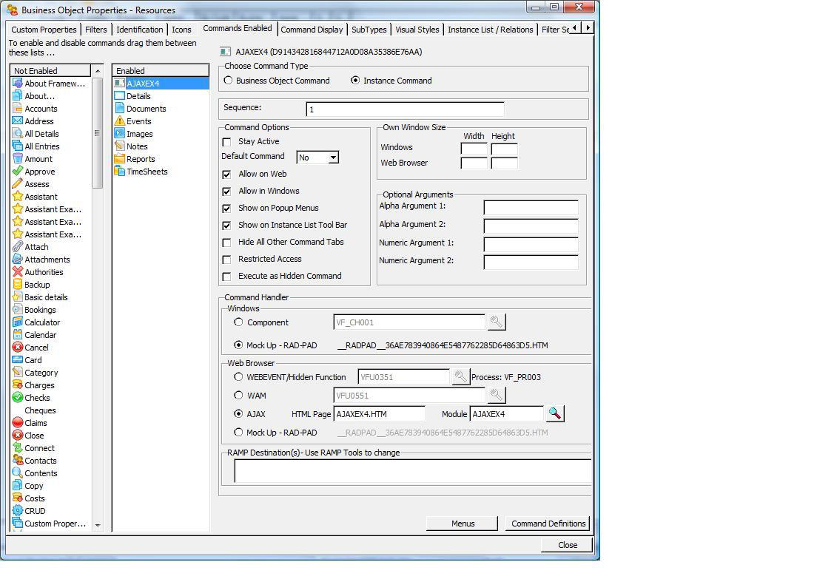817x579 pixels.
Task: Open the Default Command dropdown
Action: (x=333, y=158)
